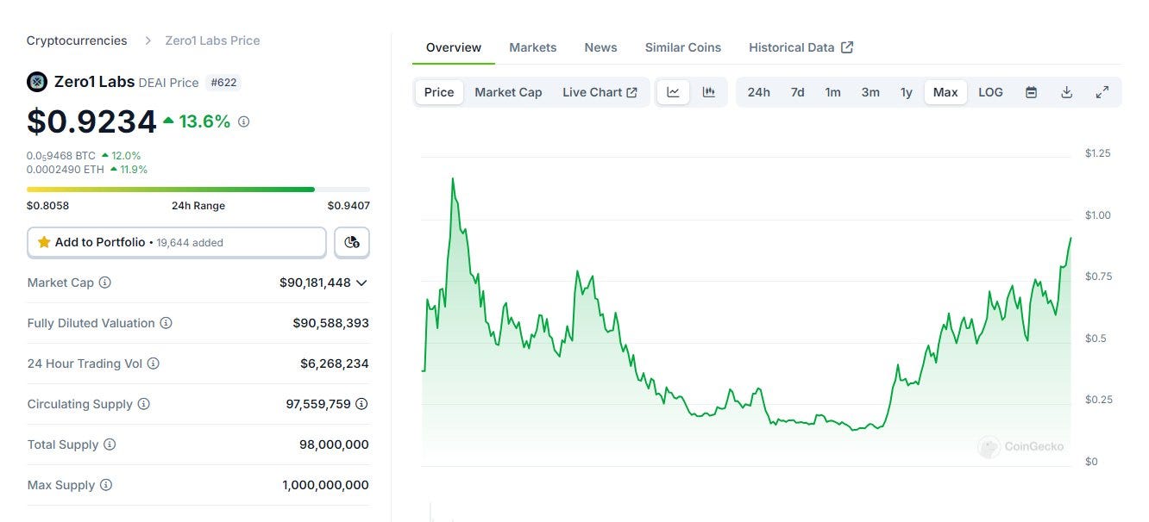1149x522 pixels.
Task: Select the Price chart toggle
Action: [439, 92]
